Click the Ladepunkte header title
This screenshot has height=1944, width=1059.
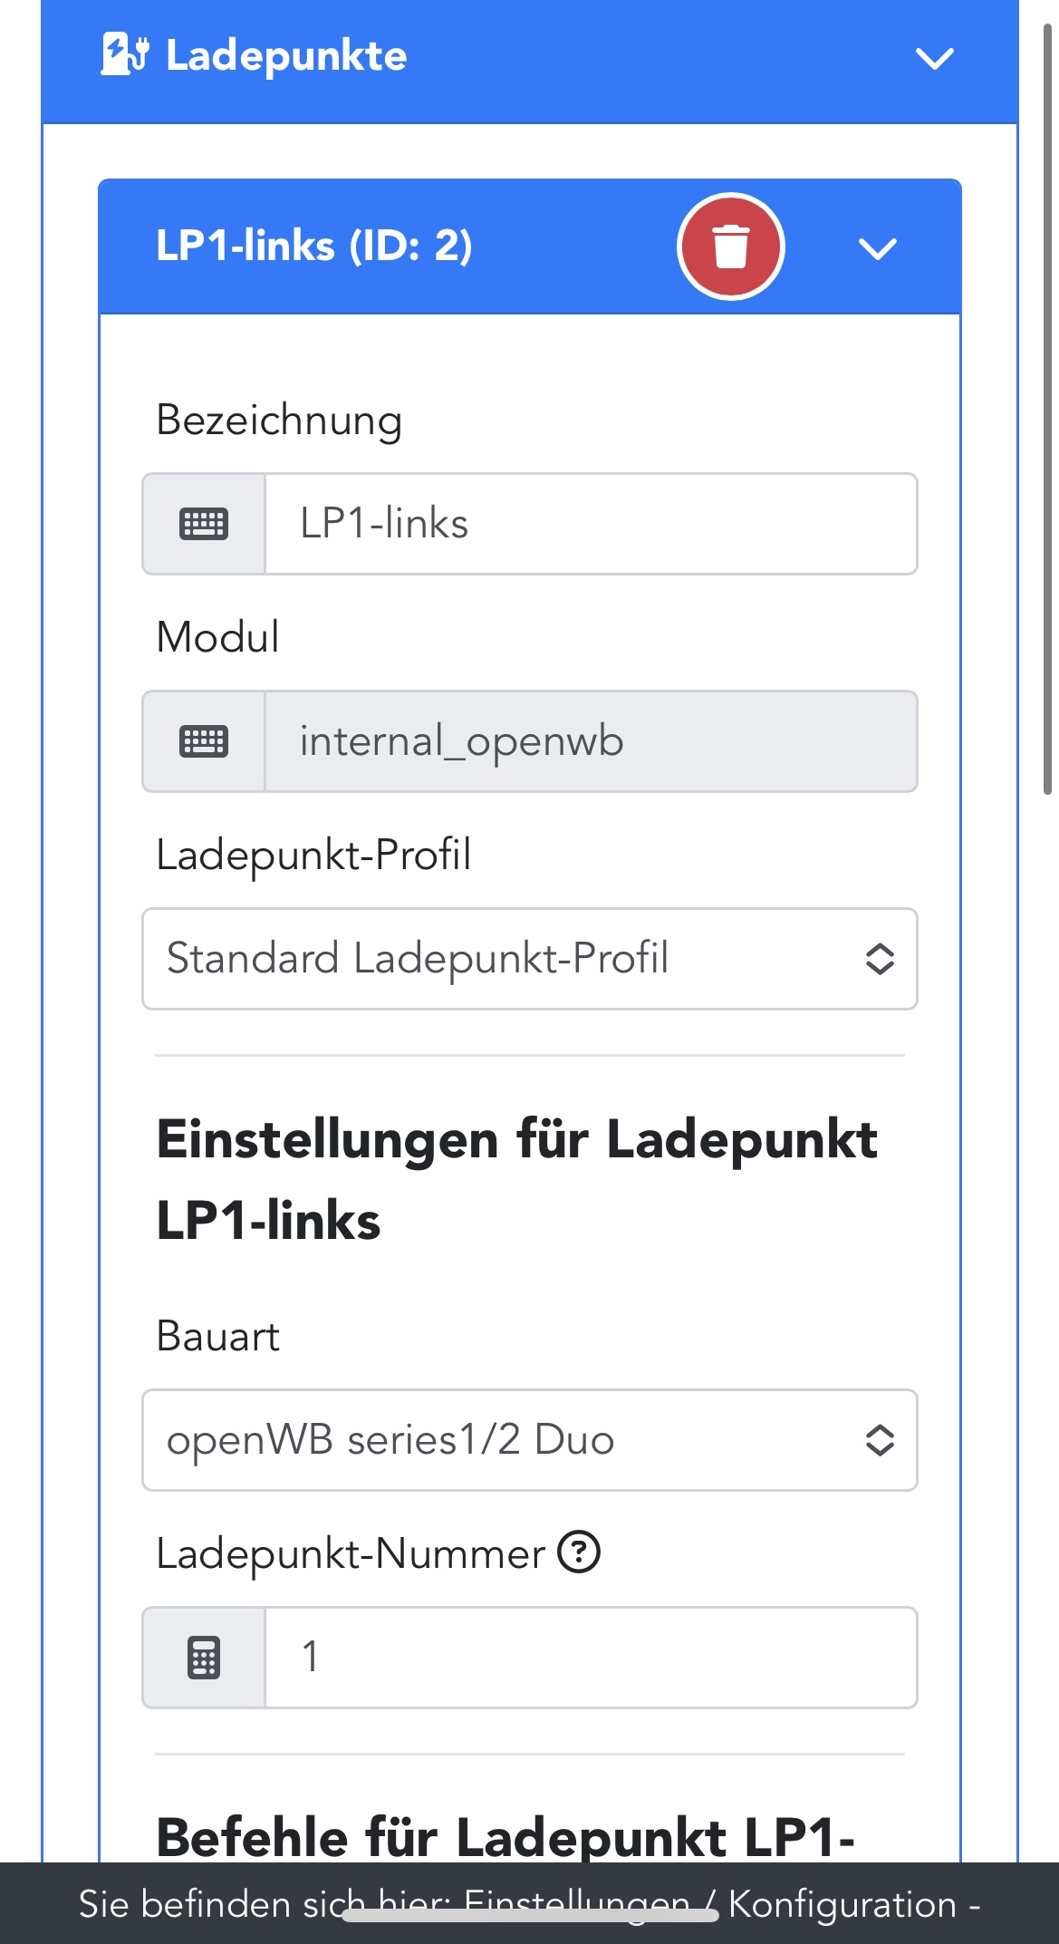point(286,56)
